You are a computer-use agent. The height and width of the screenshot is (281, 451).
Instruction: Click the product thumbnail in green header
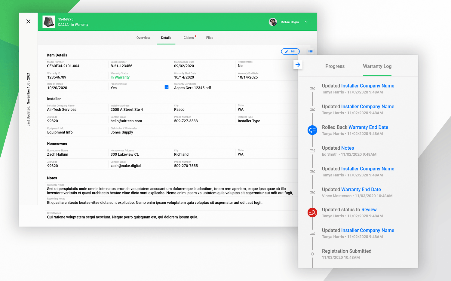pos(49,22)
